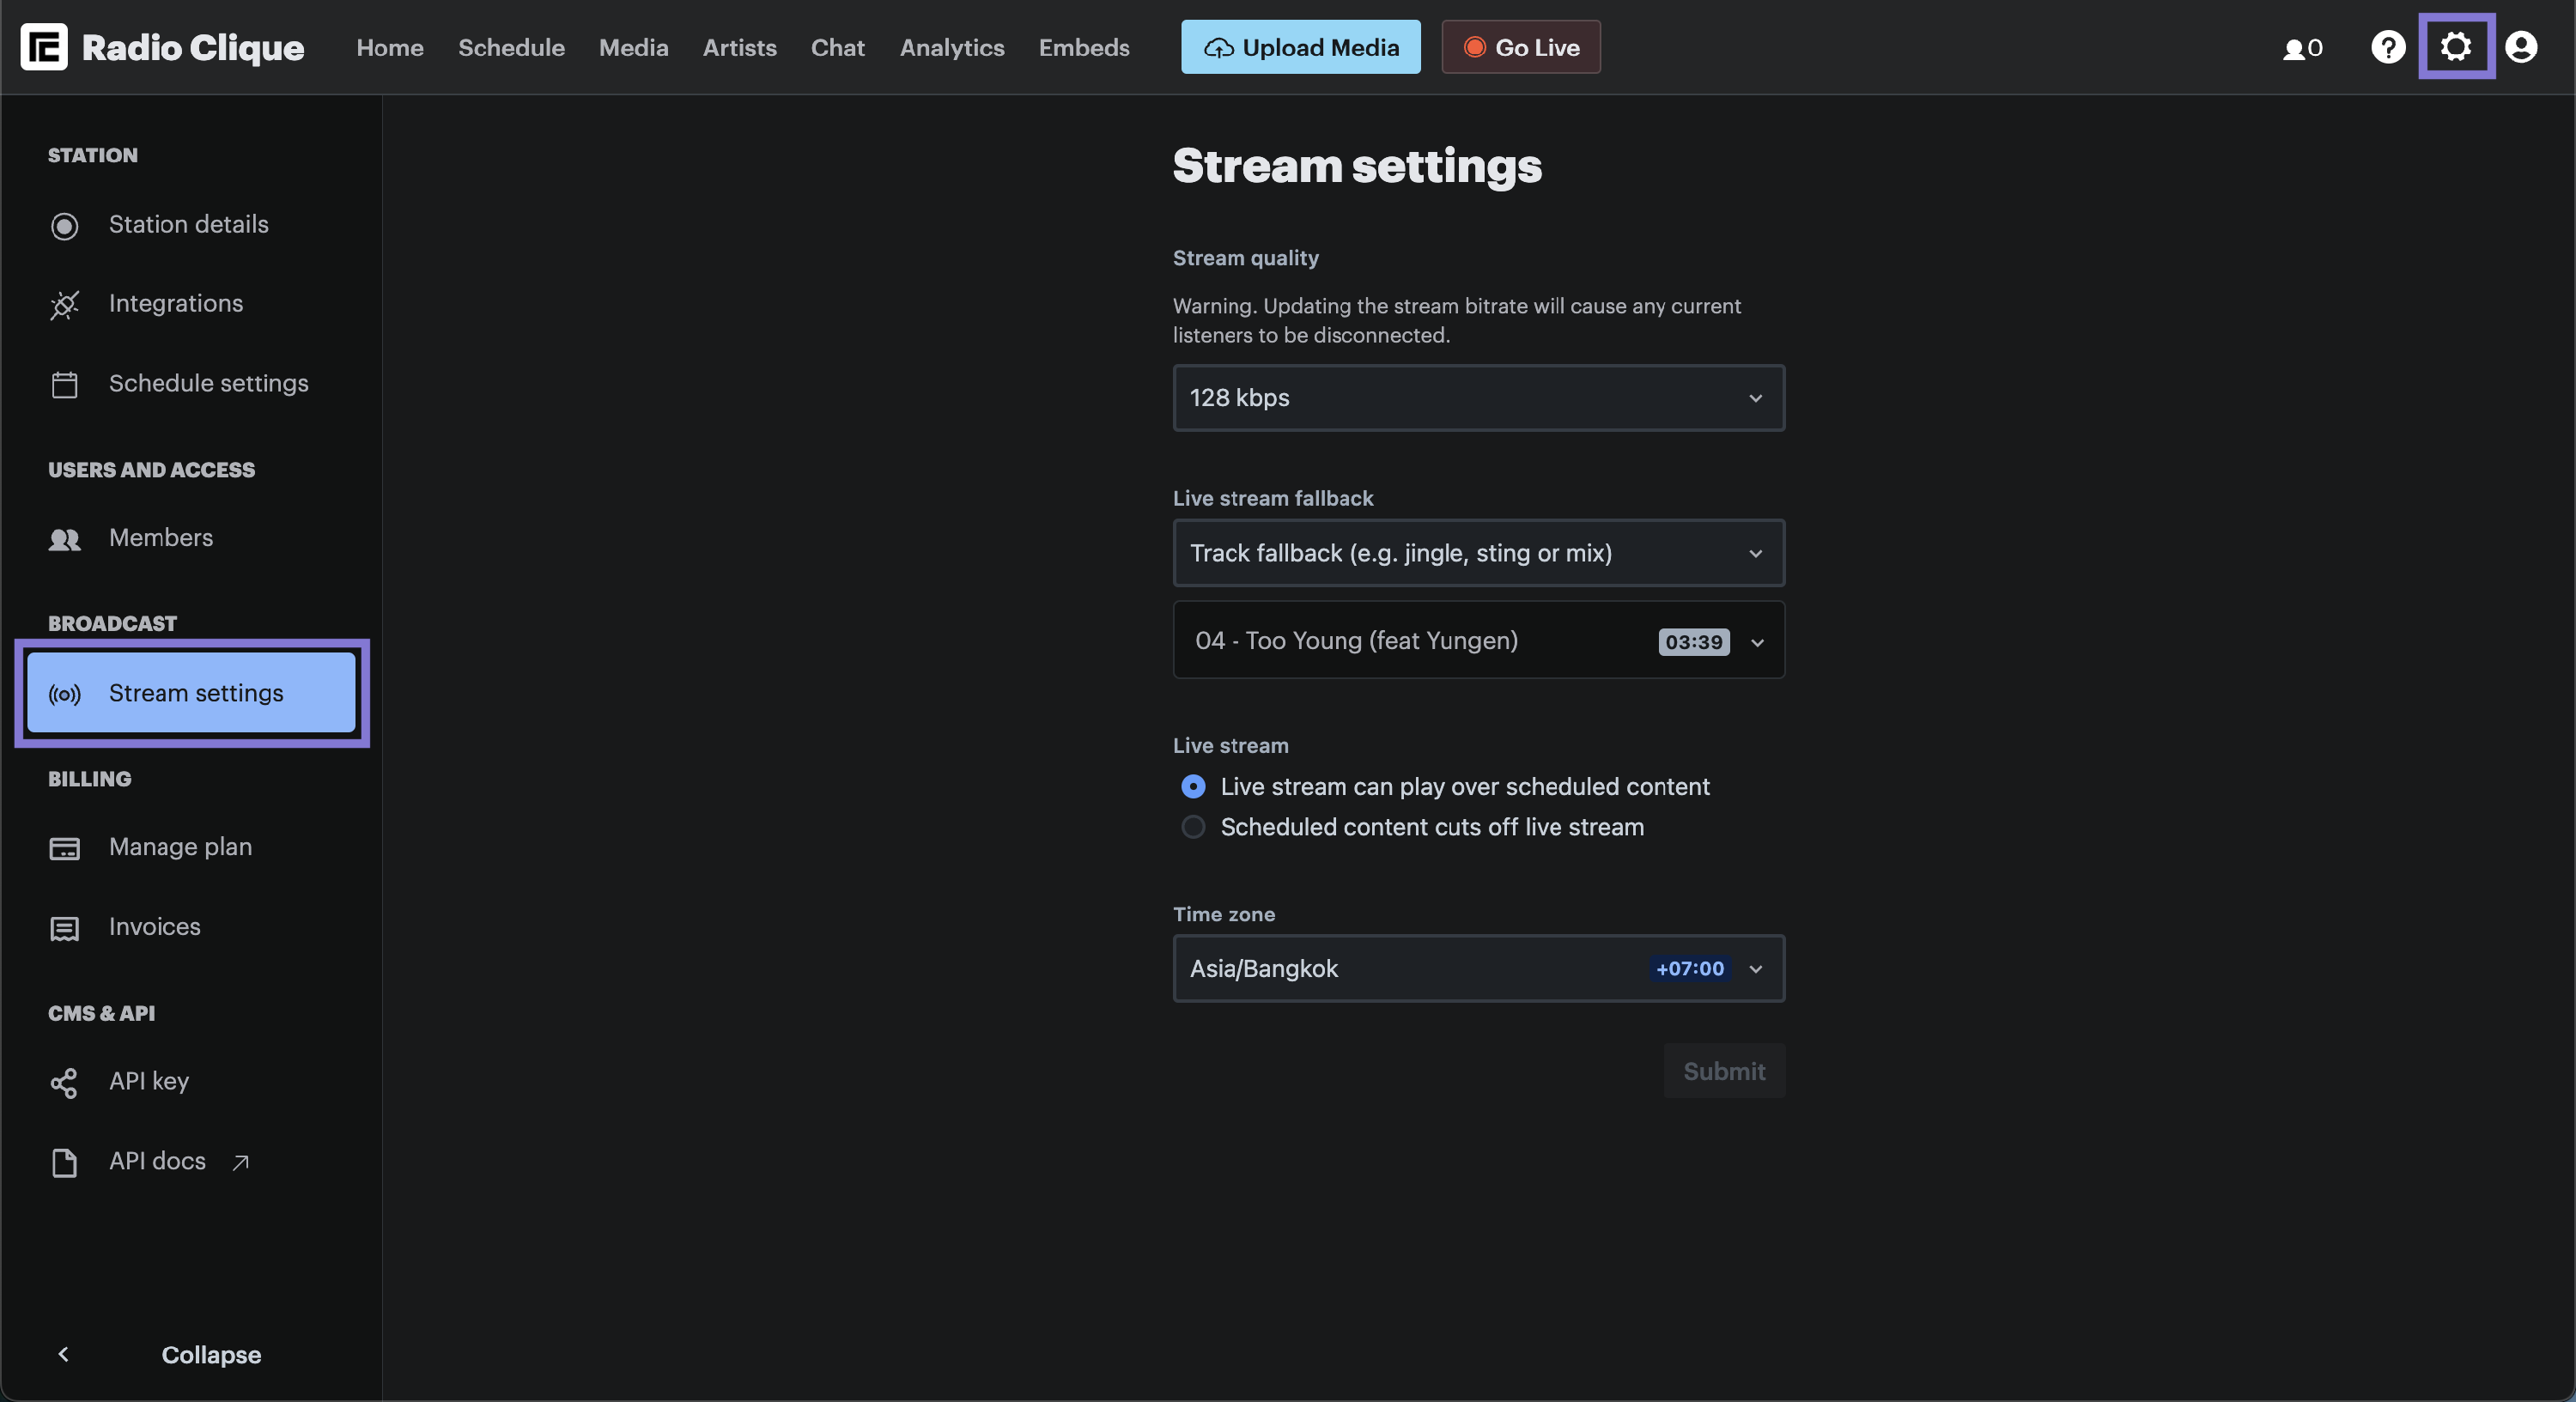
Task: Open Invoices in sidebar
Action: point(191,927)
